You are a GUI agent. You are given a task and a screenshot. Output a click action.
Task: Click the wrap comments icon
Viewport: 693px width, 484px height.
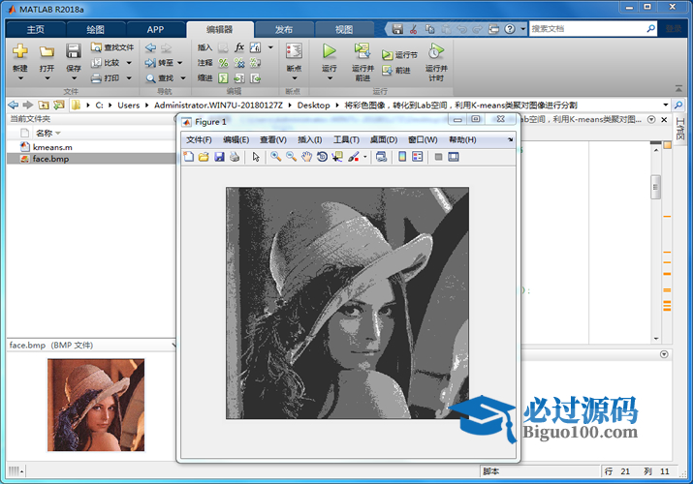255,63
